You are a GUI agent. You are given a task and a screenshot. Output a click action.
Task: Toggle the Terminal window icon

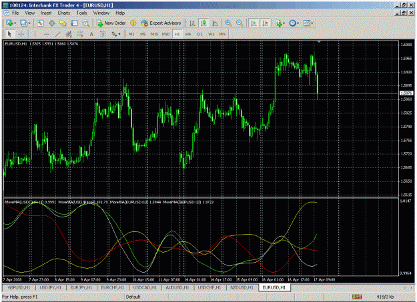[75, 23]
